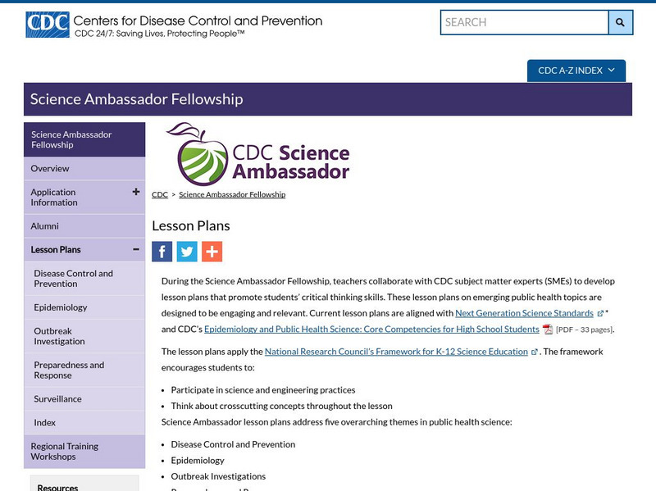This screenshot has width=656, height=491.
Task: Share page via Twitter icon
Action: click(187, 252)
